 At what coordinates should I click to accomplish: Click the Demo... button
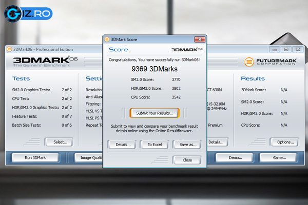tap(235, 157)
